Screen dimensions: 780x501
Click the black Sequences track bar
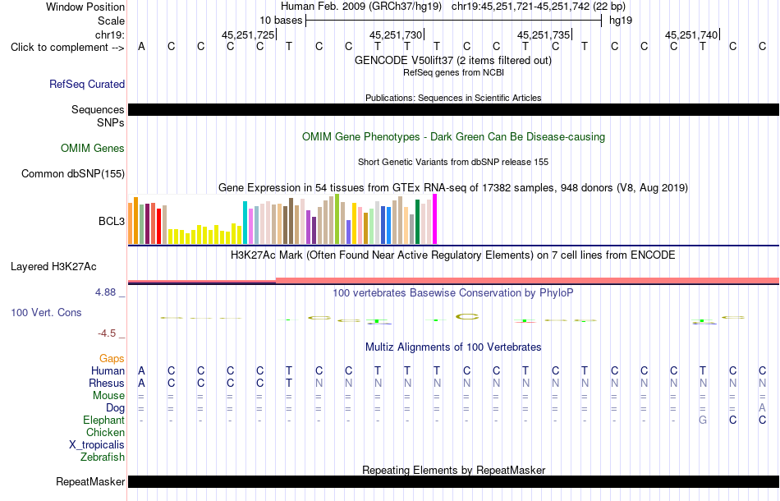454,109
